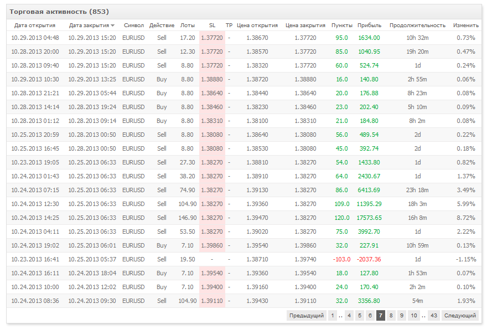This screenshot has width=487, height=329.
Task: Jump to page 4 in pagination
Action: (349, 316)
